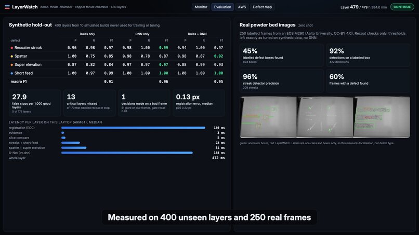This screenshot has height=235, width=419.
Task: Click the 13 critical layers missed card
Action: click(89, 103)
